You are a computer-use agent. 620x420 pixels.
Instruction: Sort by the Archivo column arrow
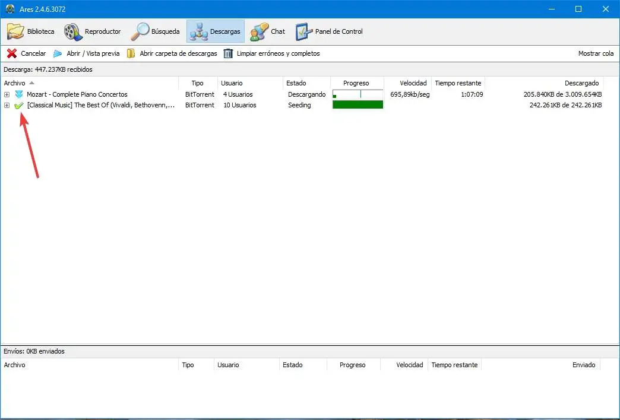pos(31,83)
